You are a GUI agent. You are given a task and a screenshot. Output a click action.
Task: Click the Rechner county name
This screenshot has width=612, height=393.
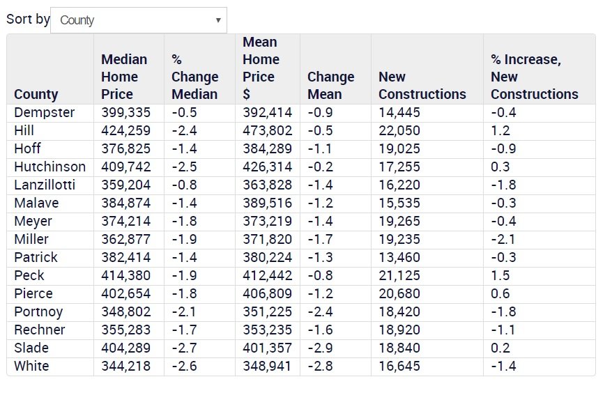tap(40, 330)
